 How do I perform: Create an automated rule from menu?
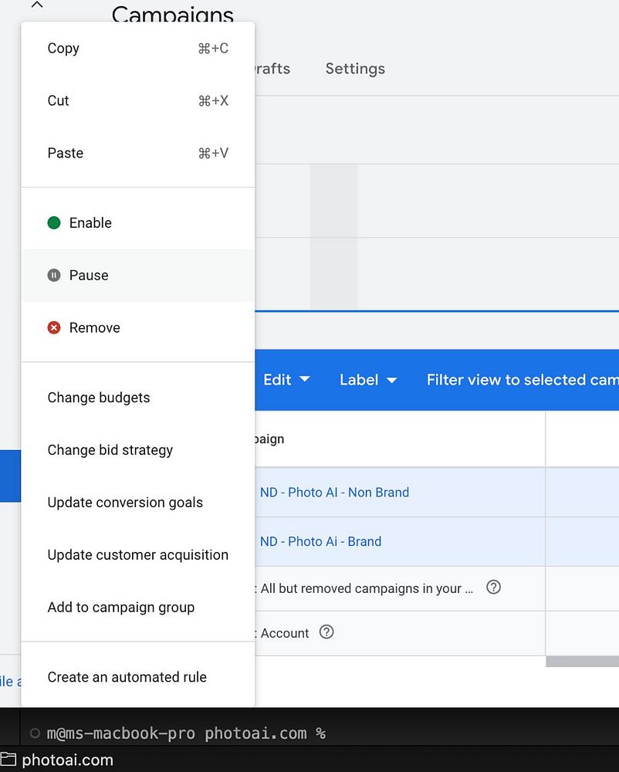click(x=127, y=678)
